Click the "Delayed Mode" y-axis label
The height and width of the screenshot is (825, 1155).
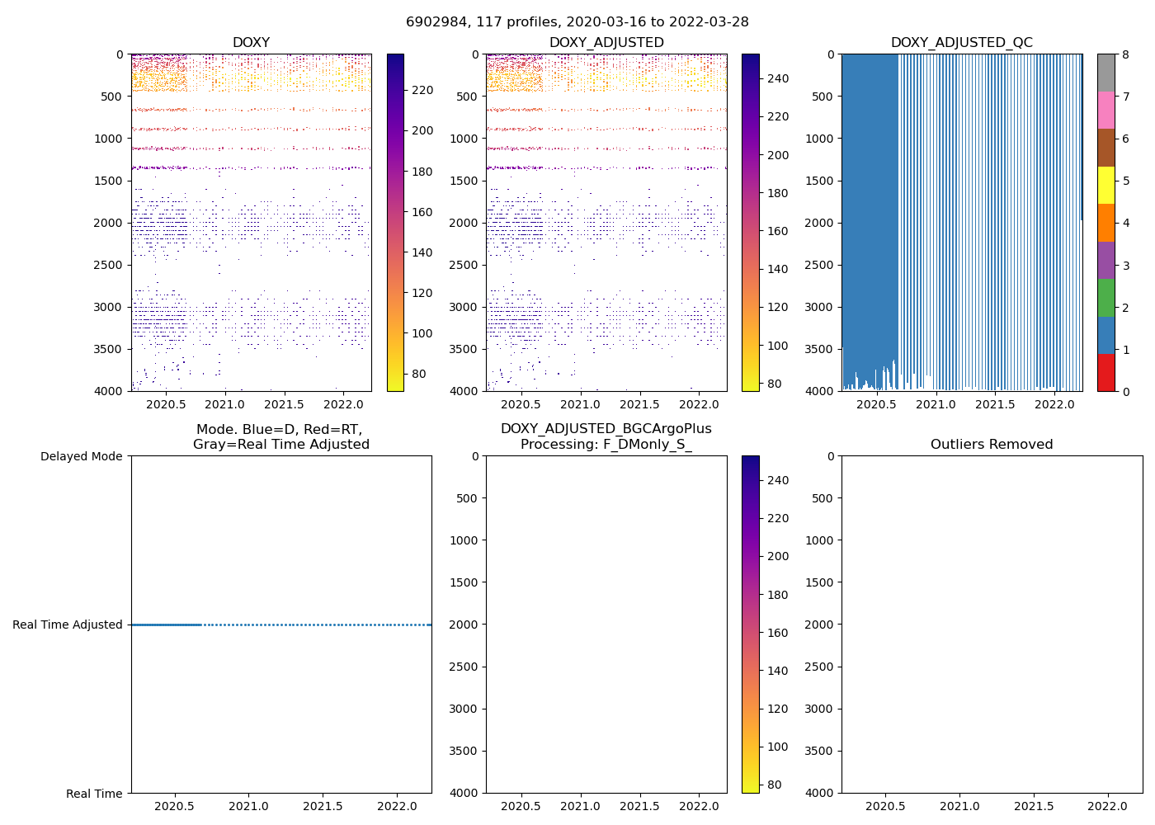81,456
